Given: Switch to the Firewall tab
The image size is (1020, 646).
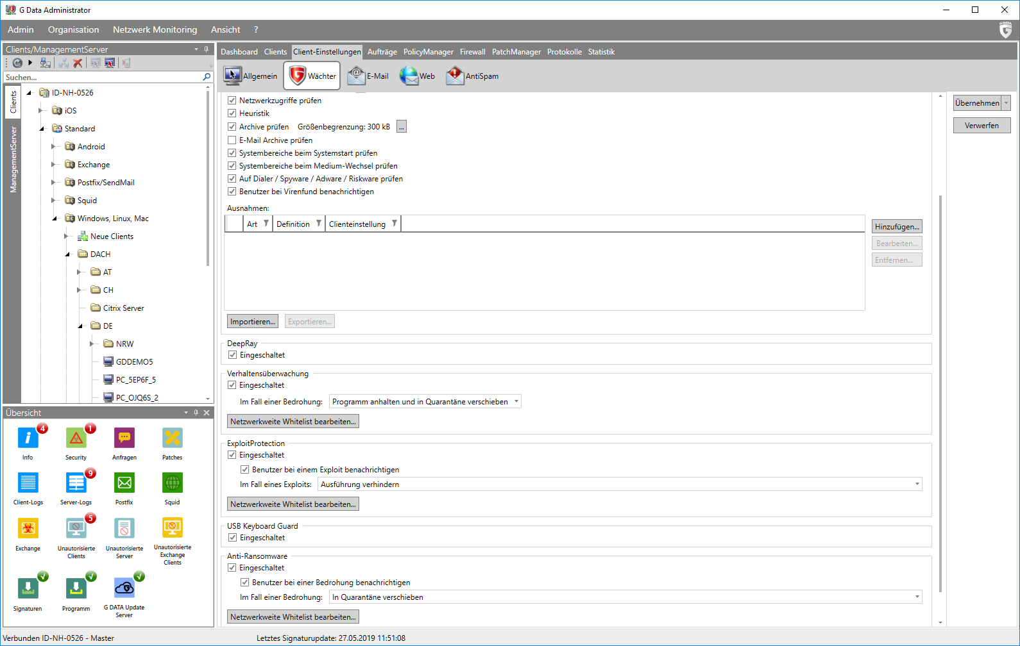Looking at the screenshot, I should tap(472, 52).
